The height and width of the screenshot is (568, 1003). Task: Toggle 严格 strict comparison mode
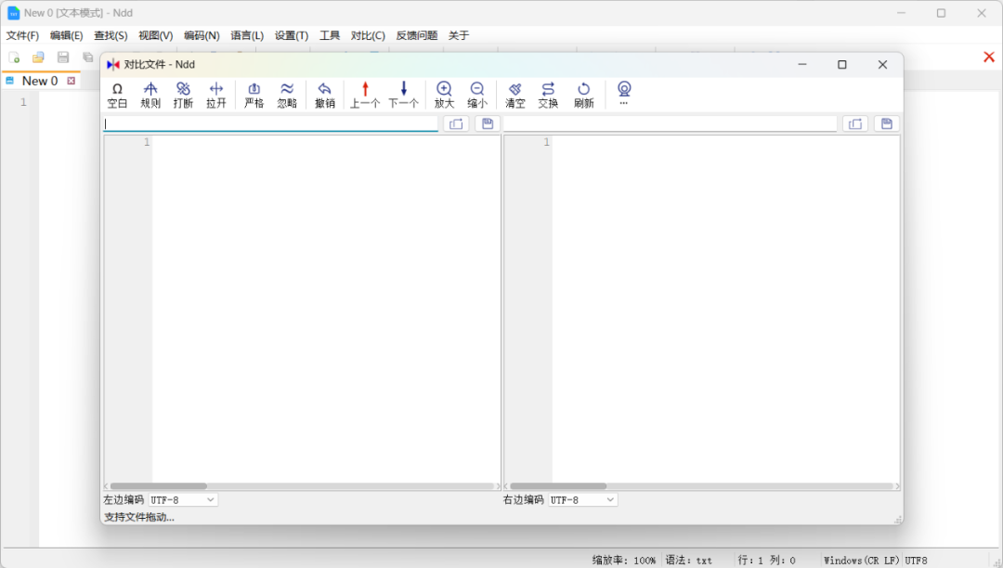coord(254,95)
